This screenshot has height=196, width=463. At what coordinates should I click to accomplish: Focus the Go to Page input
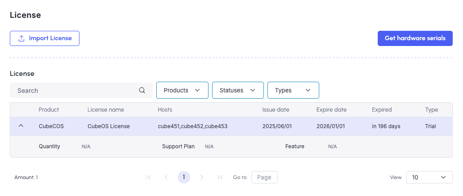pos(265,177)
